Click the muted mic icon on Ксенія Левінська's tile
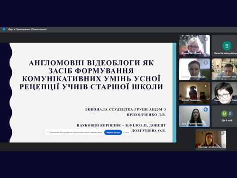This screenshot has width=237, height=178. [206, 86]
